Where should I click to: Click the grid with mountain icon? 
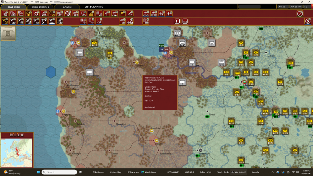(x=99, y=14)
